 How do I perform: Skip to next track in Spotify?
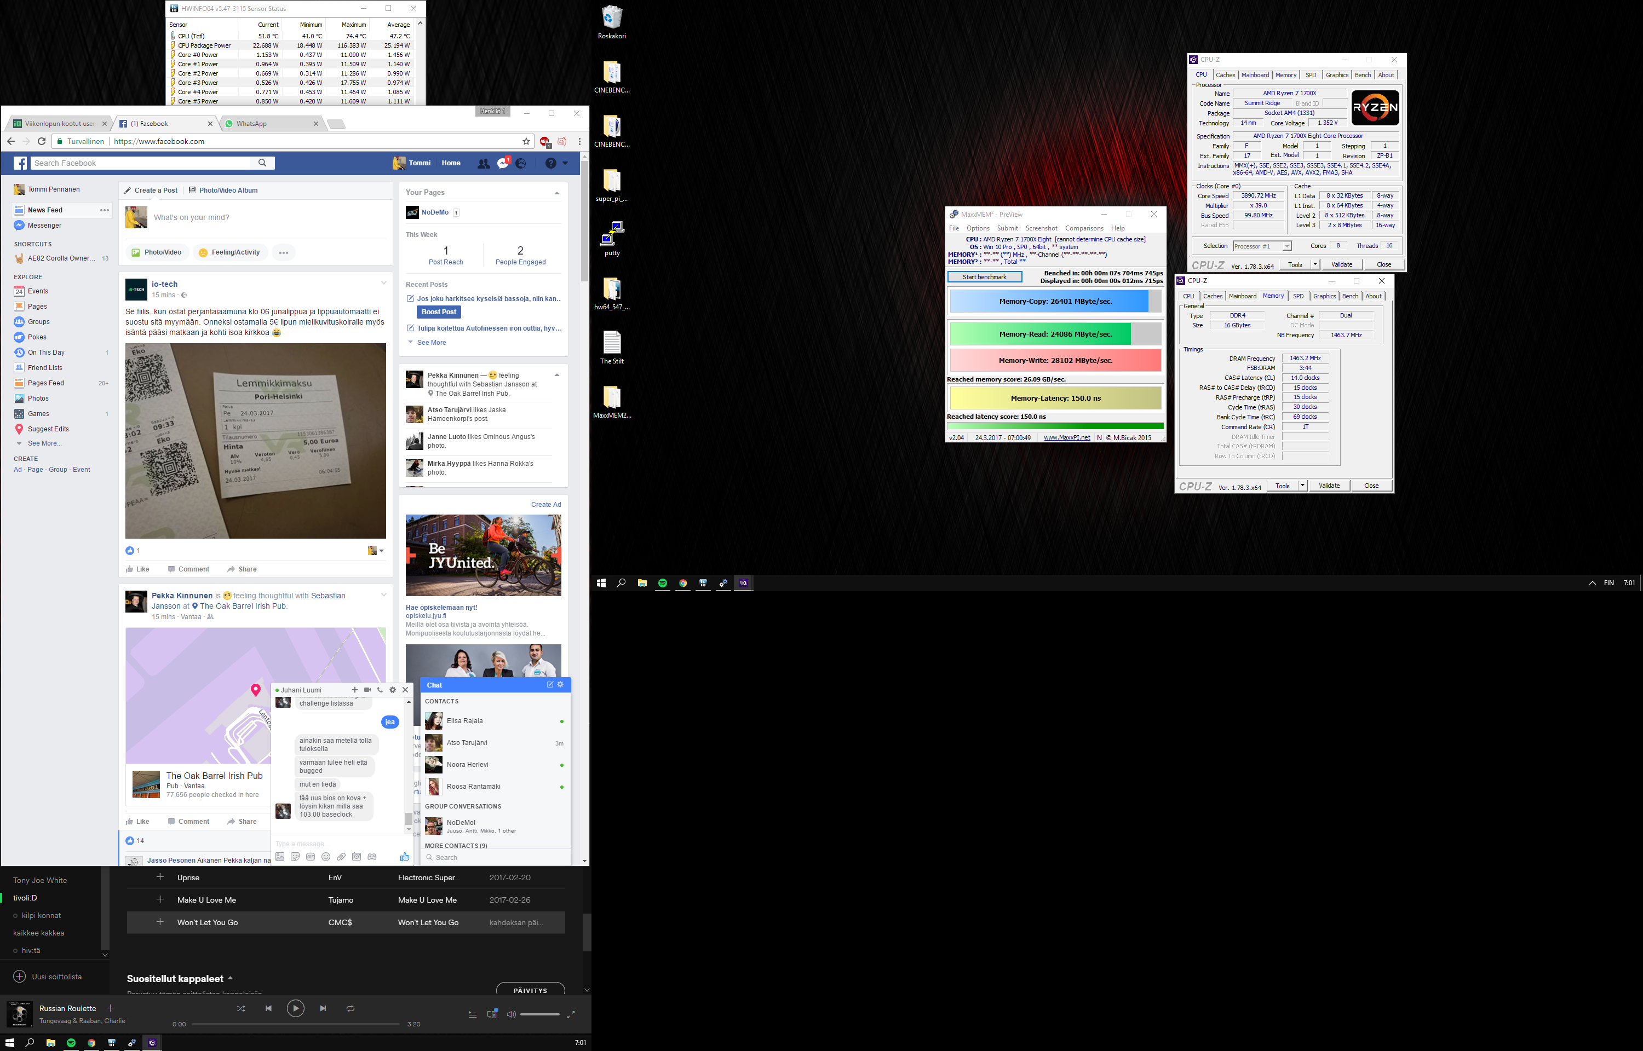323,1008
